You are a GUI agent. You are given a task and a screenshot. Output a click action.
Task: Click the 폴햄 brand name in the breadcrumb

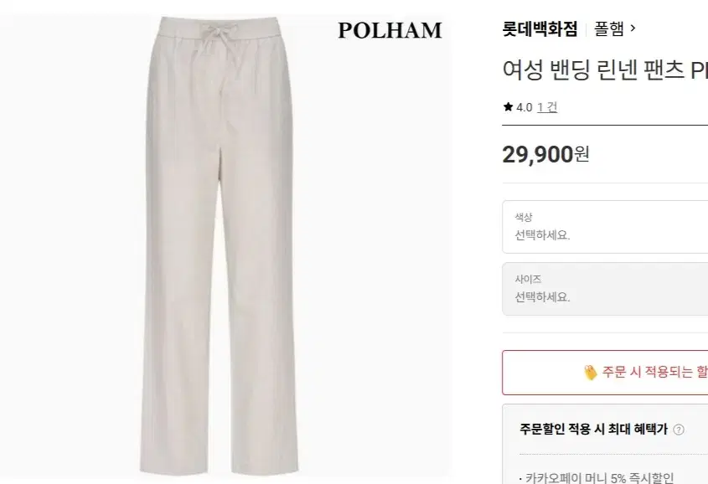[610, 27]
